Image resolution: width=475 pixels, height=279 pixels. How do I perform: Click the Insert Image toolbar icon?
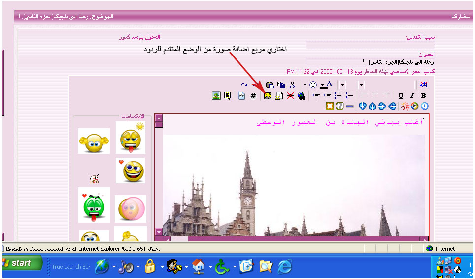[268, 96]
